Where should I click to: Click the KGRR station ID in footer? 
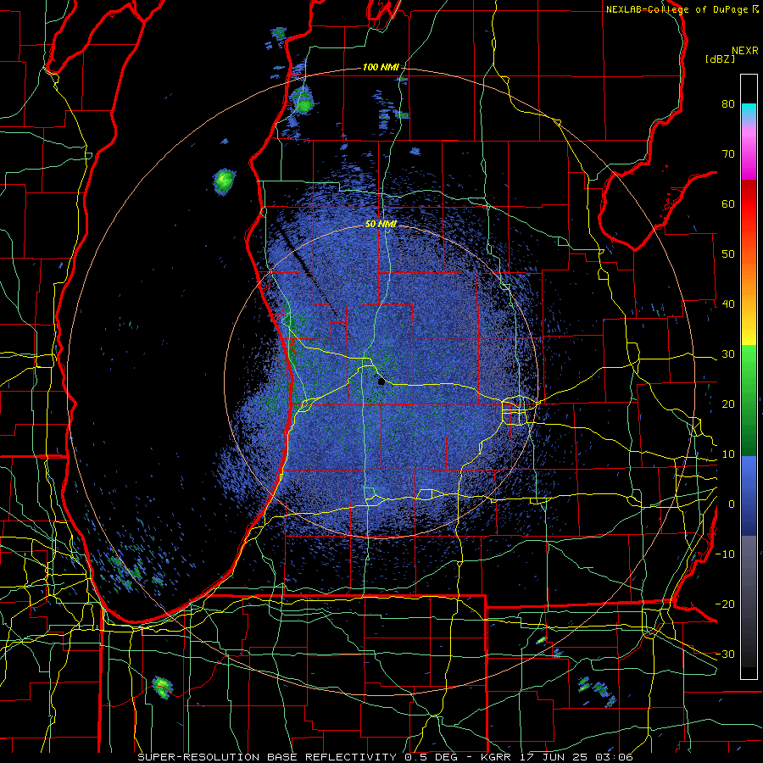point(494,757)
